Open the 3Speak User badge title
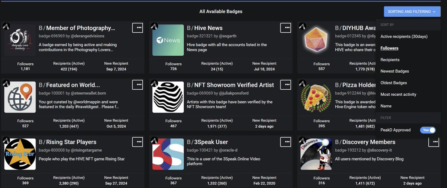447x188 pixels. click(x=207, y=142)
